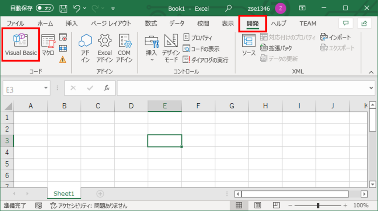Switch to Data (データ) tab

(177, 24)
